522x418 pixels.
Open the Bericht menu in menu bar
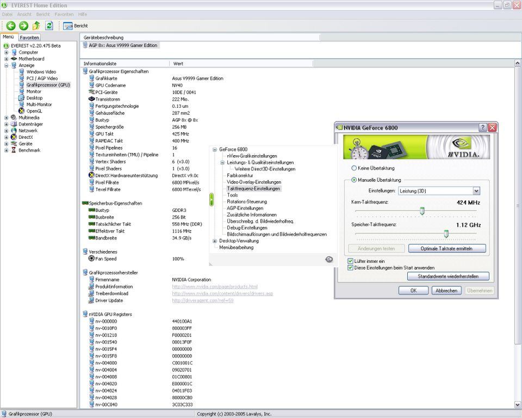(43, 14)
